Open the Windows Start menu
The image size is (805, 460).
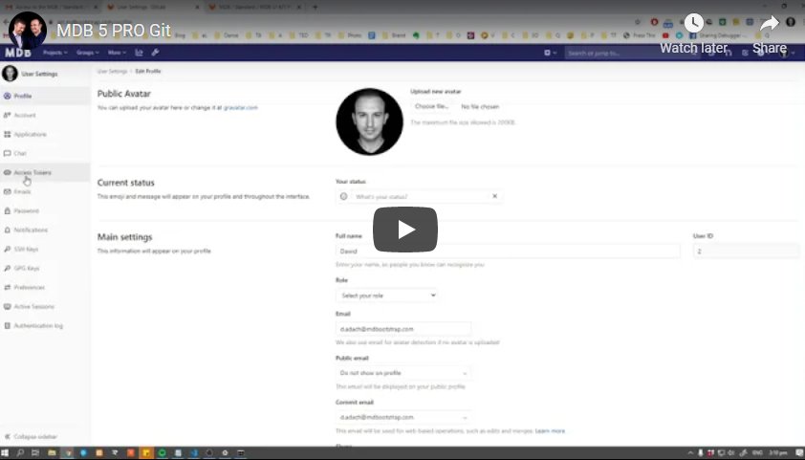click(x=6, y=452)
